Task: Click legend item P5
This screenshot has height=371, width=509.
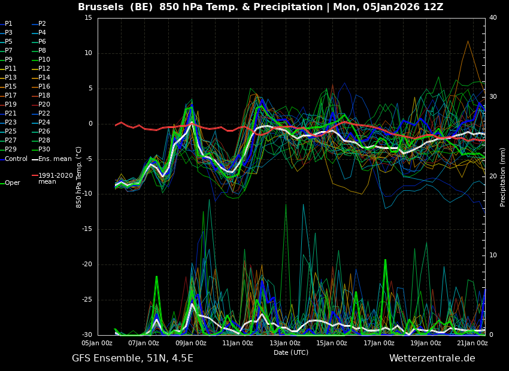Action: (6, 41)
